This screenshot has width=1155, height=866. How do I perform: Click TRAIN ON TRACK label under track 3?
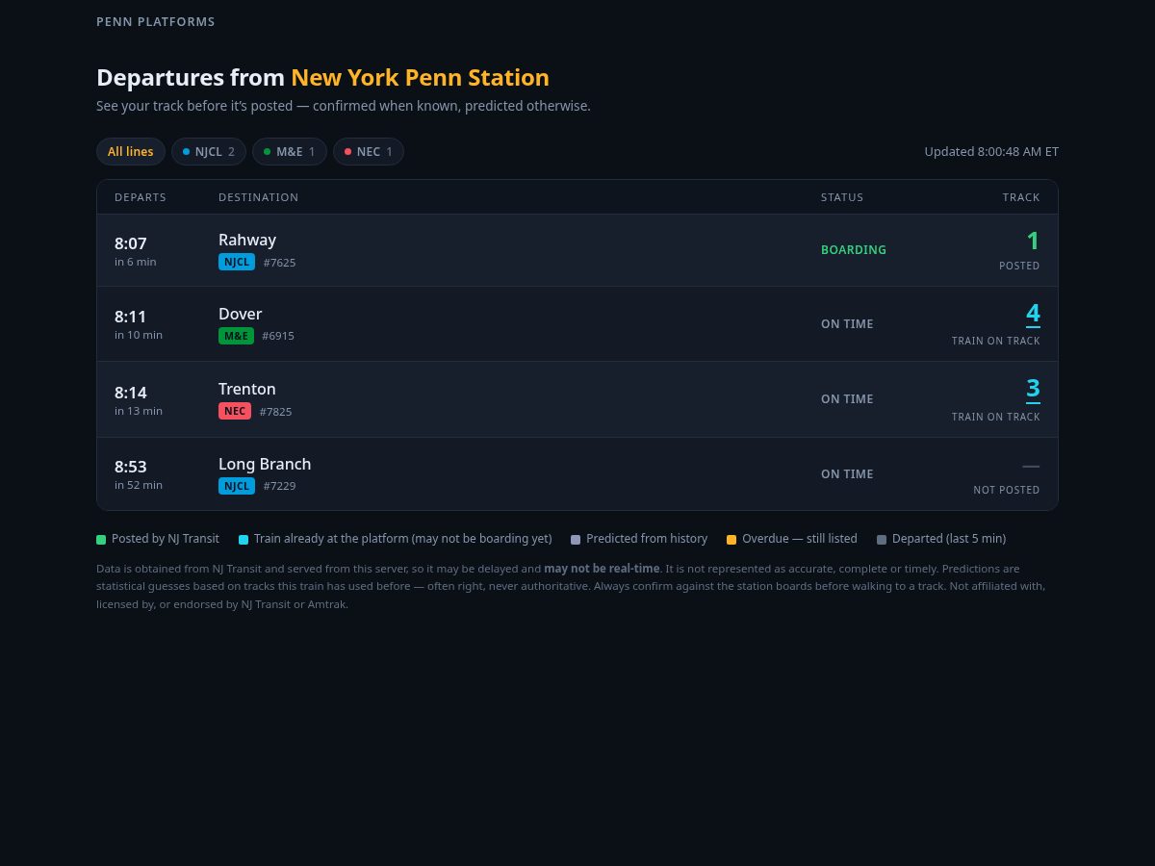pyautogui.click(x=996, y=417)
